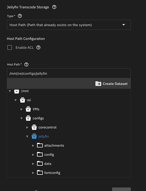Collapse the /mnt tree node
Viewport: 146px width, 191px height.
point(10,91)
